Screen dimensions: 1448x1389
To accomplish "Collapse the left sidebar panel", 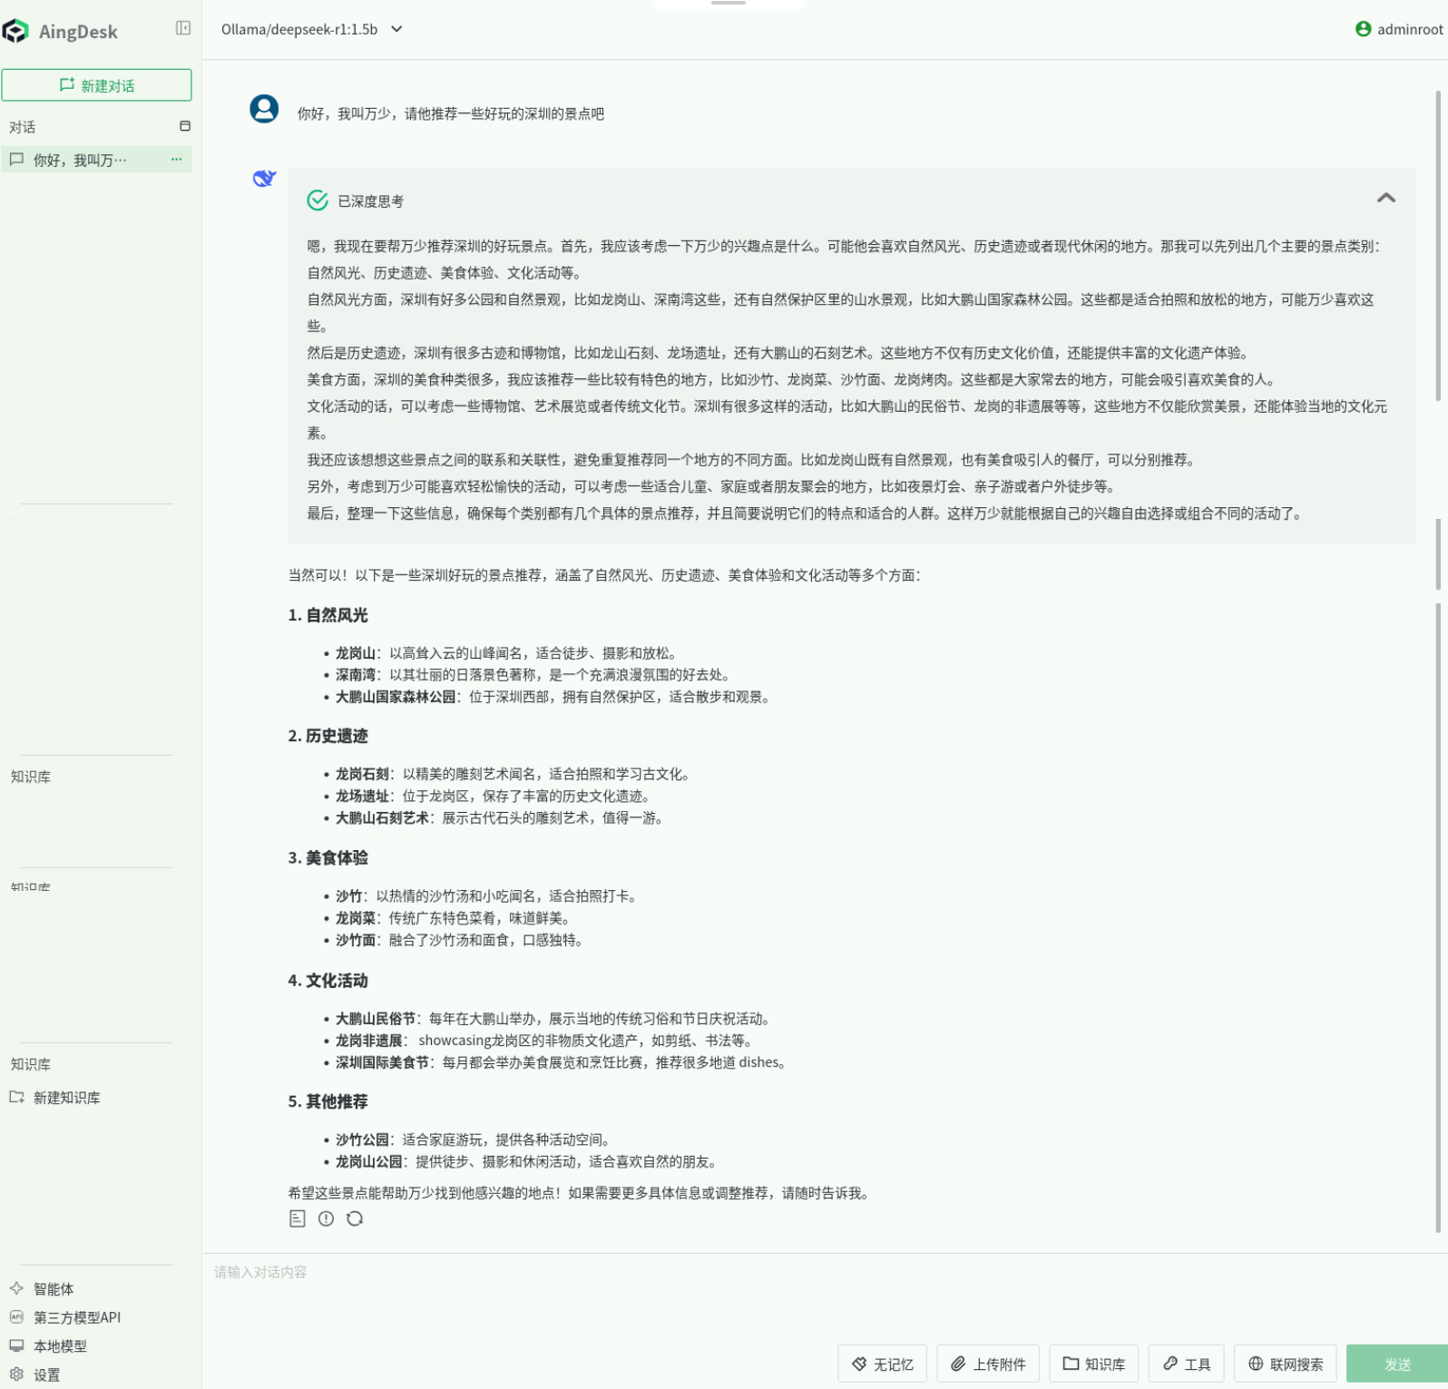I will (183, 28).
